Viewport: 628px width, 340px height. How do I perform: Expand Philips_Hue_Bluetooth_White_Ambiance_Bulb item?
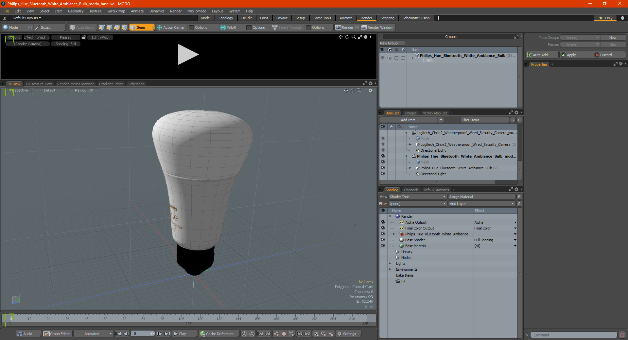coord(410,168)
